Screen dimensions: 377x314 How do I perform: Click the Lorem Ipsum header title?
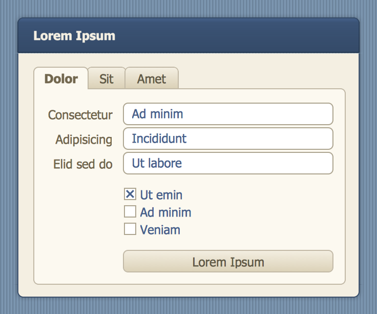click(x=74, y=36)
